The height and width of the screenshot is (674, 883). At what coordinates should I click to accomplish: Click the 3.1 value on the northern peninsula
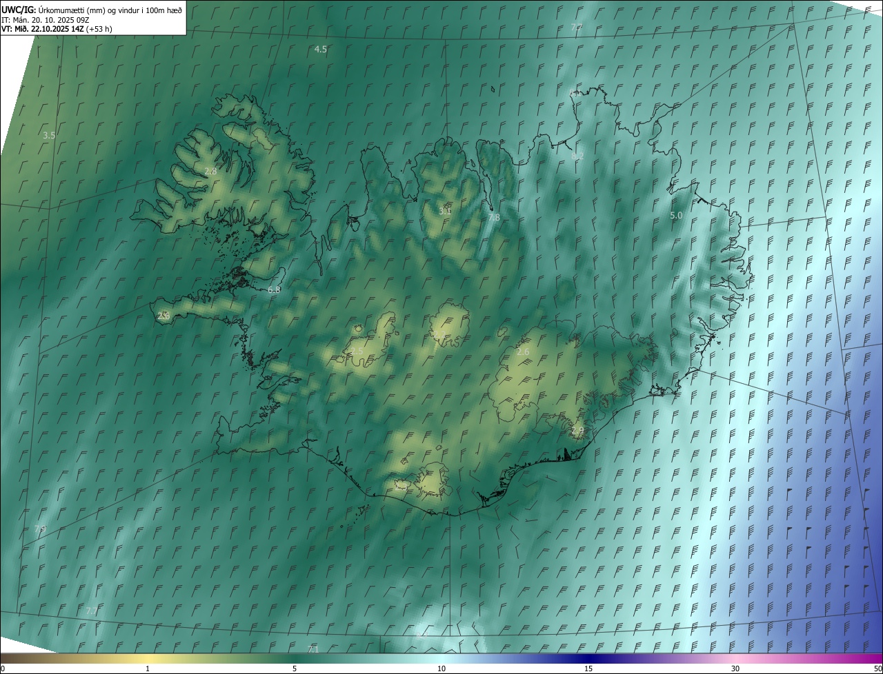[445, 211]
